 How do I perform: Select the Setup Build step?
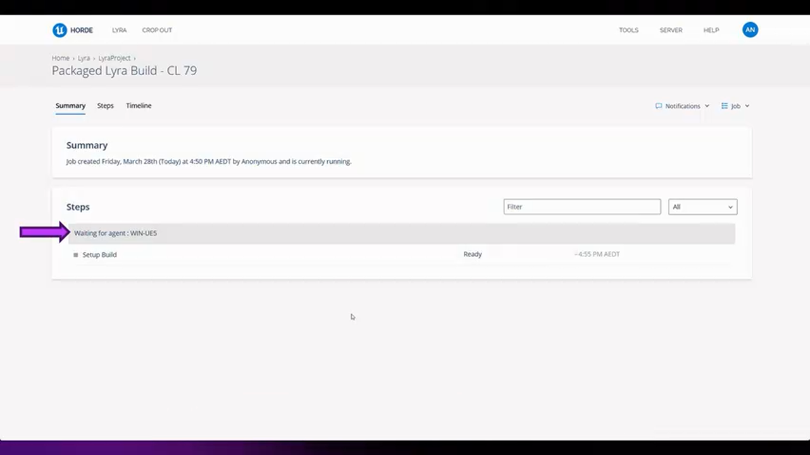99,255
